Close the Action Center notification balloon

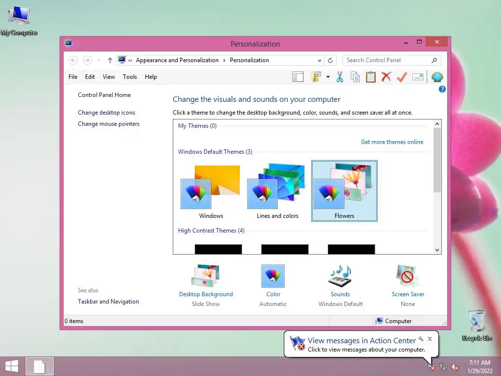[430, 339]
